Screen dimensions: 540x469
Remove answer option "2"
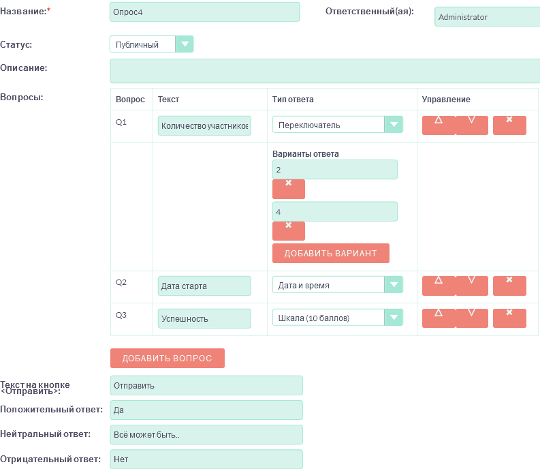pyautogui.click(x=289, y=189)
